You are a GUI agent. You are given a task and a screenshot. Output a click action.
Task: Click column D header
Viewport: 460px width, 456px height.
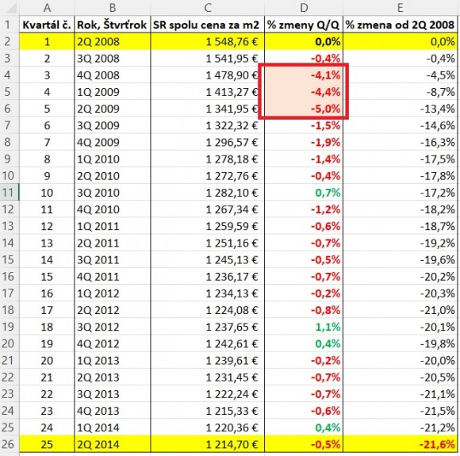pos(304,8)
